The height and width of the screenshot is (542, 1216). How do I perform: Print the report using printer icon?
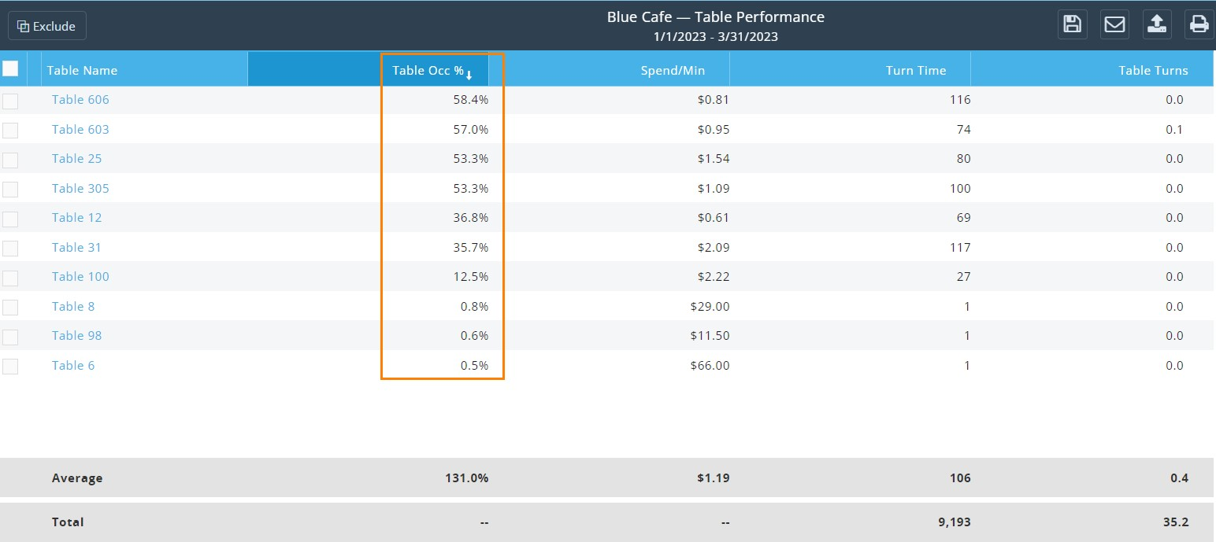1199,24
